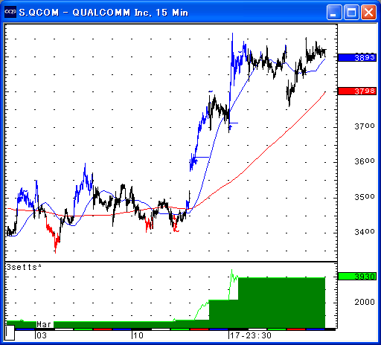The image size is (381, 345).
Task: Select the 3setts^ study label
Action: [x=24, y=267]
